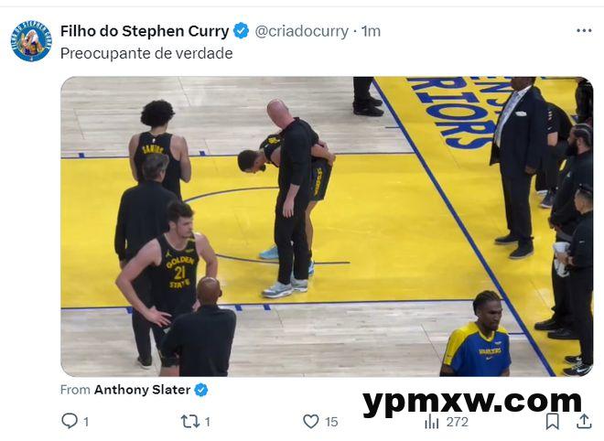Like the tweet with the heart icon
The height and width of the screenshot is (441, 604).
click(311, 421)
